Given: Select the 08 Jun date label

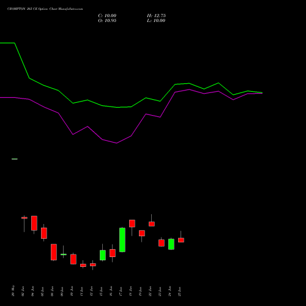Looking at the screenshot, I should [x=53, y=291].
